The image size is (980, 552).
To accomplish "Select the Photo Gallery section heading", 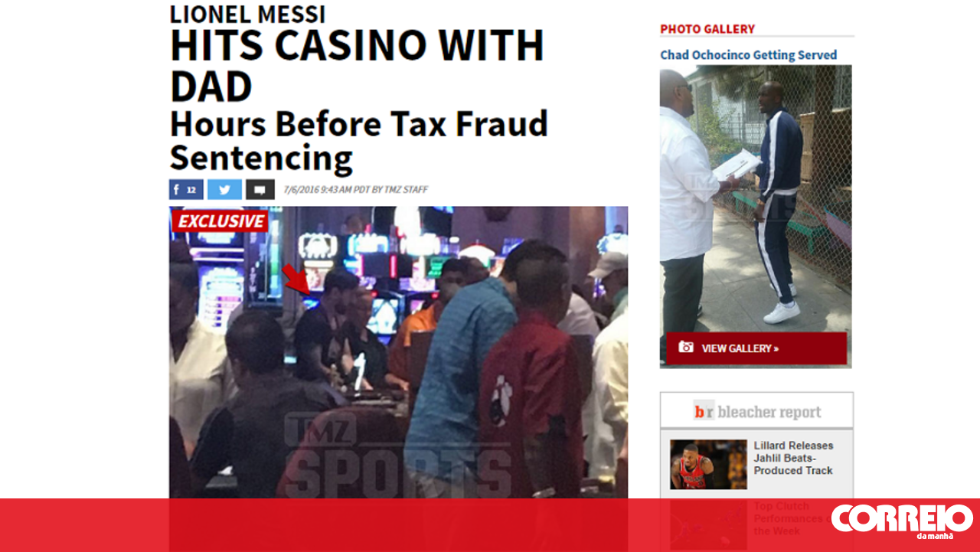I will pyautogui.click(x=707, y=29).
